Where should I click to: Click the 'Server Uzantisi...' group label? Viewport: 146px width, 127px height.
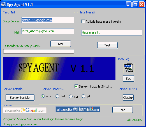pyautogui.click(x=54, y=89)
